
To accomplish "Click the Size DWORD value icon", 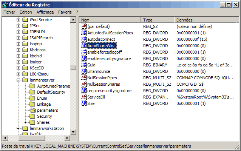I will (84, 103).
